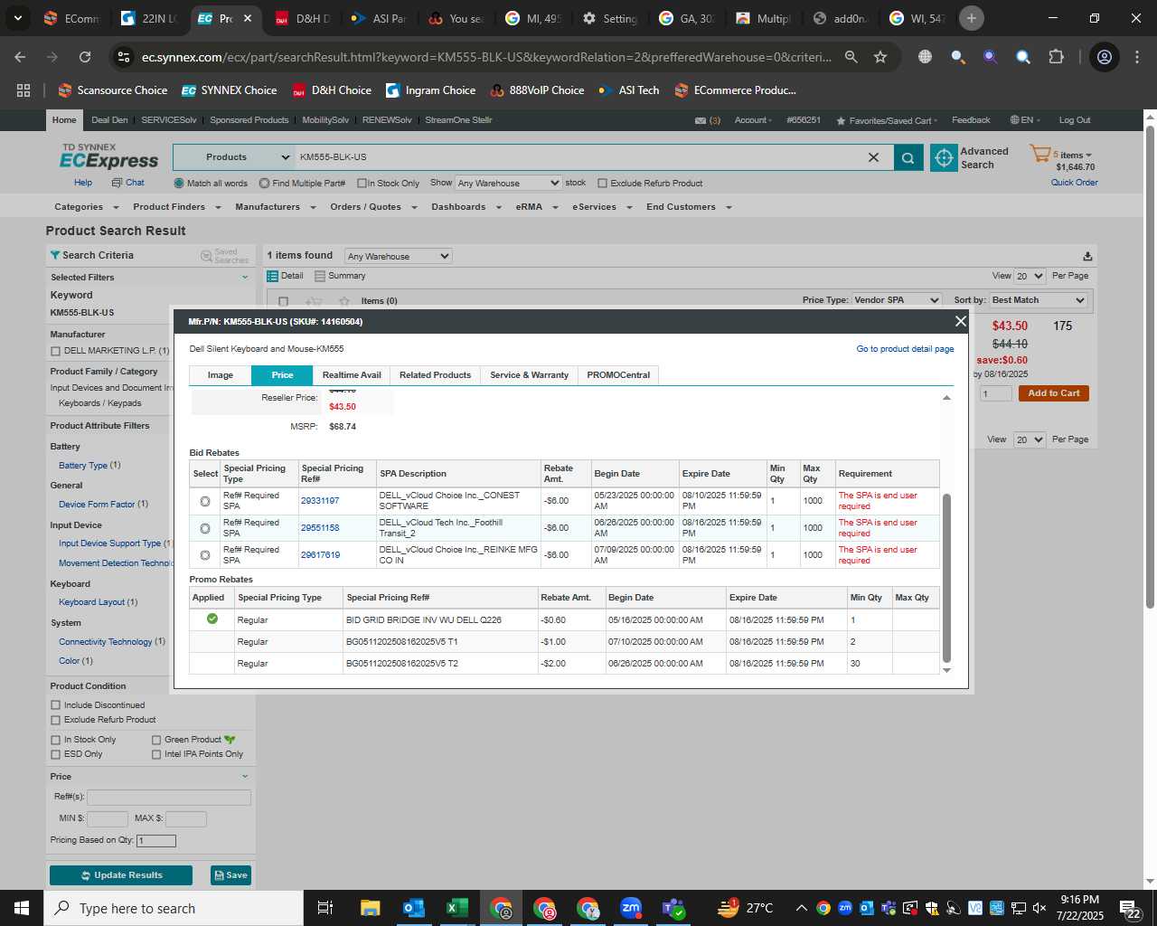Click the search magnifier button in ECExpress
1157x926 pixels.
pyautogui.click(x=908, y=157)
